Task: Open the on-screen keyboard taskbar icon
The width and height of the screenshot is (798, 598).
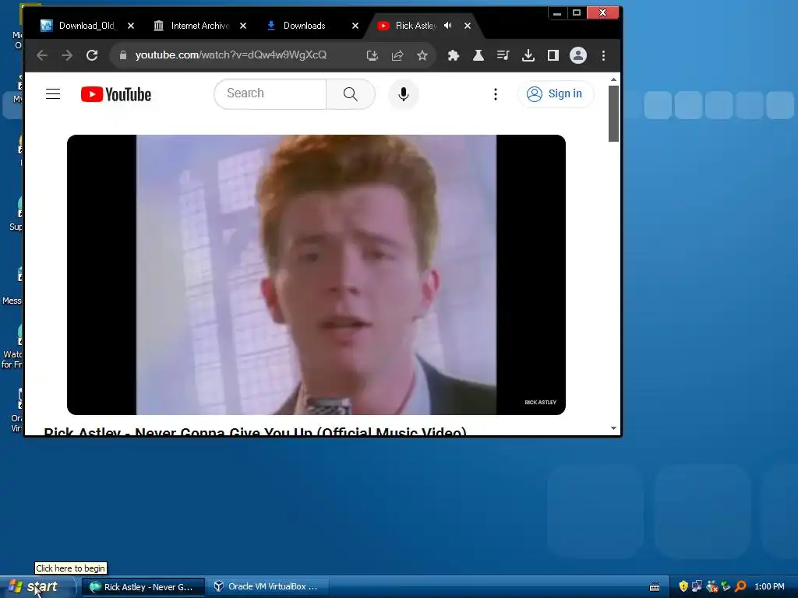Action: click(655, 587)
